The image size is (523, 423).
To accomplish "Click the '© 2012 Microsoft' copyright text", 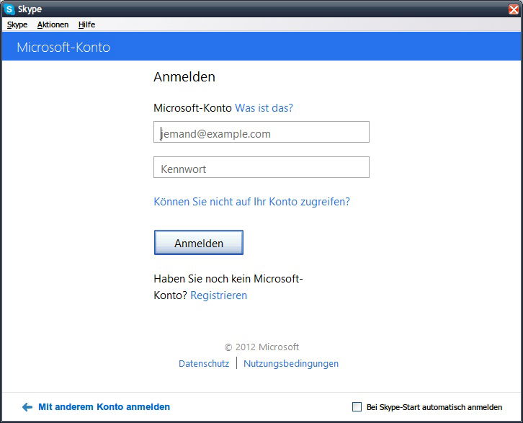I will pyautogui.click(x=261, y=347).
